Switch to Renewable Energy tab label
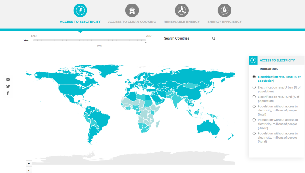The height and width of the screenshot is (173, 305). (182, 22)
